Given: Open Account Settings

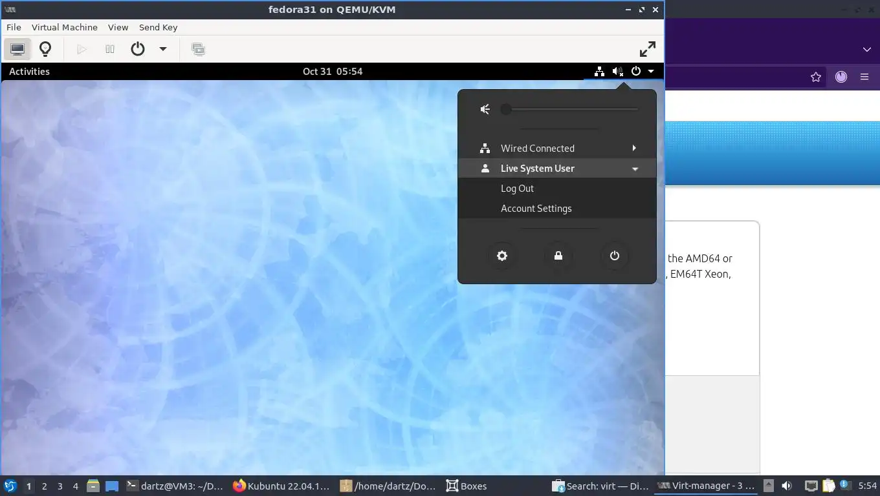Looking at the screenshot, I should click(x=536, y=208).
